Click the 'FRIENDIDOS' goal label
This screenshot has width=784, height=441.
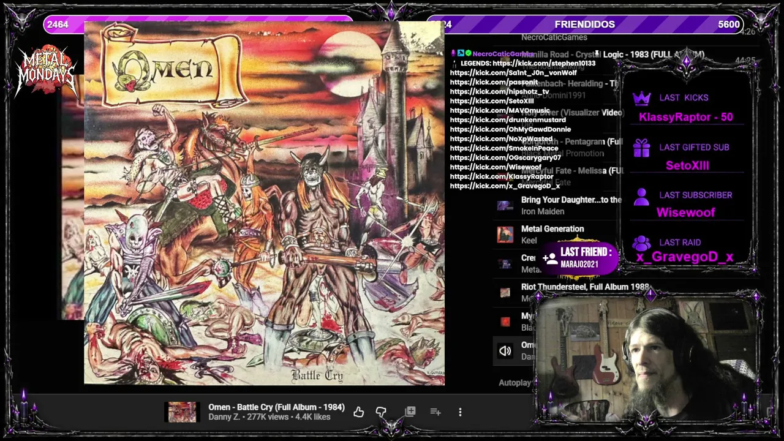pyautogui.click(x=584, y=24)
